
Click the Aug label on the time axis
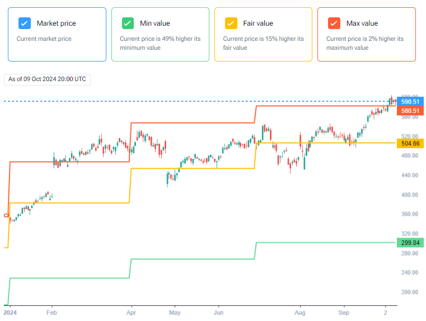click(300, 313)
